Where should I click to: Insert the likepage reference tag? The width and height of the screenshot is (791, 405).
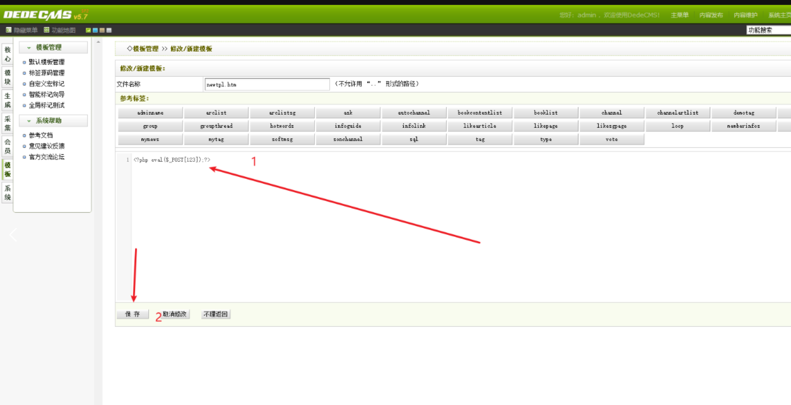[x=546, y=126]
